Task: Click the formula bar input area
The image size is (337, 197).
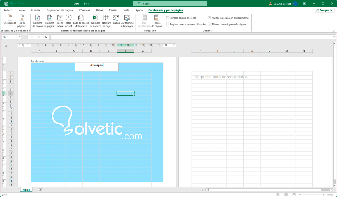Action: pyautogui.click(x=191, y=37)
